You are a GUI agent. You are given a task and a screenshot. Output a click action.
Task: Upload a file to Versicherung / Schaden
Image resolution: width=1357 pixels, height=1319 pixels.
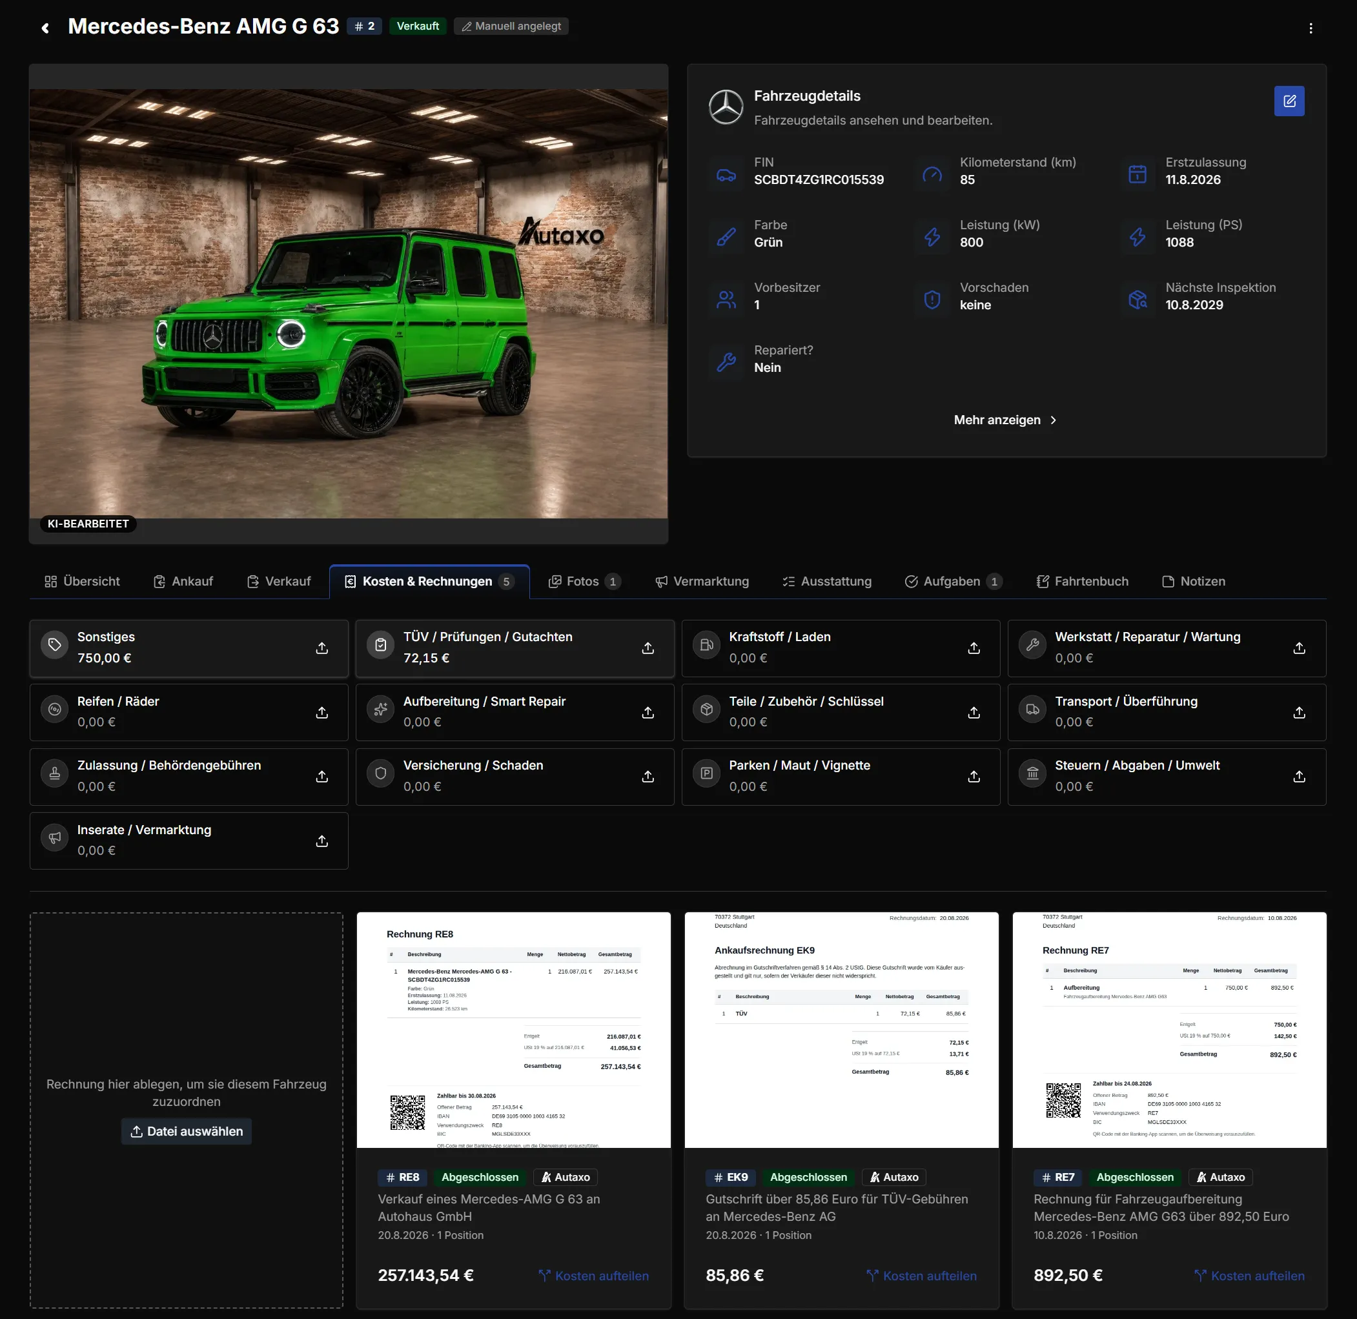click(x=648, y=777)
